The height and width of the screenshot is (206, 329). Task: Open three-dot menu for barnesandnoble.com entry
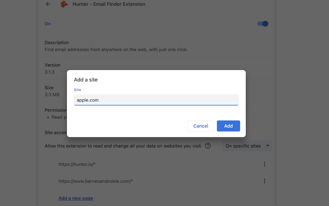[264, 181]
